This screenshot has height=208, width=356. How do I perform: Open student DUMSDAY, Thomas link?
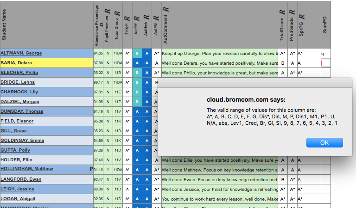point(22,111)
